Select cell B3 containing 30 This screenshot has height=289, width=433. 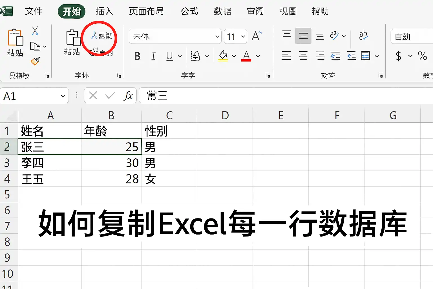(x=112, y=163)
